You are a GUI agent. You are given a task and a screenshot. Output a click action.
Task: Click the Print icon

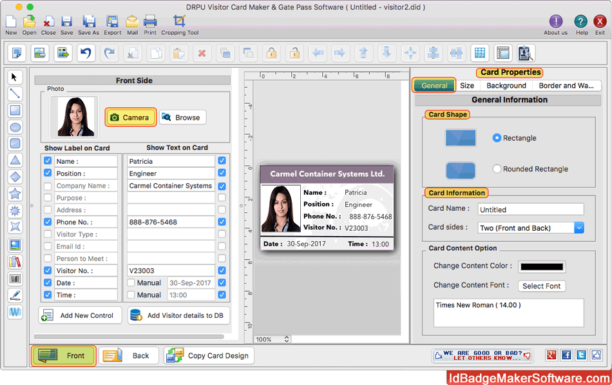[x=150, y=21]
